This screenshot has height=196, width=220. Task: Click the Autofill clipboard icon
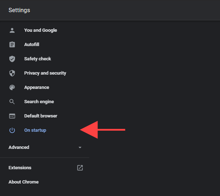point(12,45)
